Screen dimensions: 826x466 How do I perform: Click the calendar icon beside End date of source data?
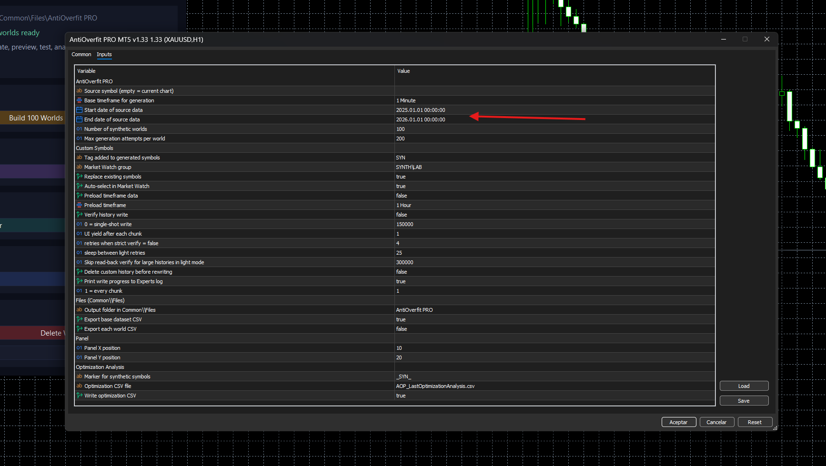pos(79,119)
